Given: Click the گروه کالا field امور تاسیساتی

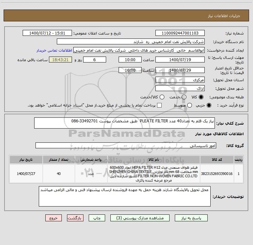Looking at the screenshot, I should coord(126,145).
